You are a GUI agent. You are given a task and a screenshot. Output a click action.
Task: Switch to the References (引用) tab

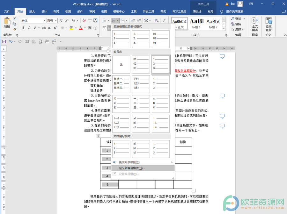[68, 11]
